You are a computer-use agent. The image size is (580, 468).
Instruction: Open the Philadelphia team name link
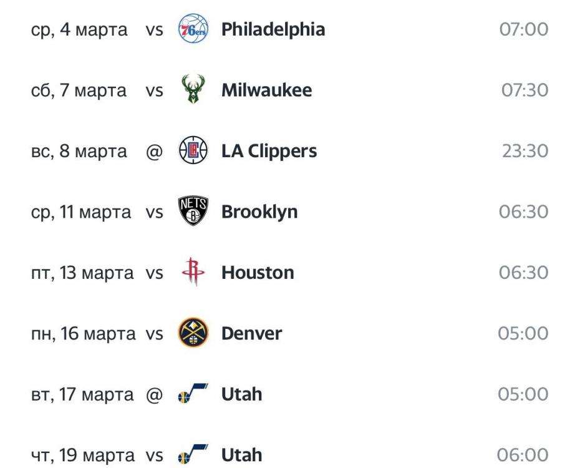click(x=273, y=30)
